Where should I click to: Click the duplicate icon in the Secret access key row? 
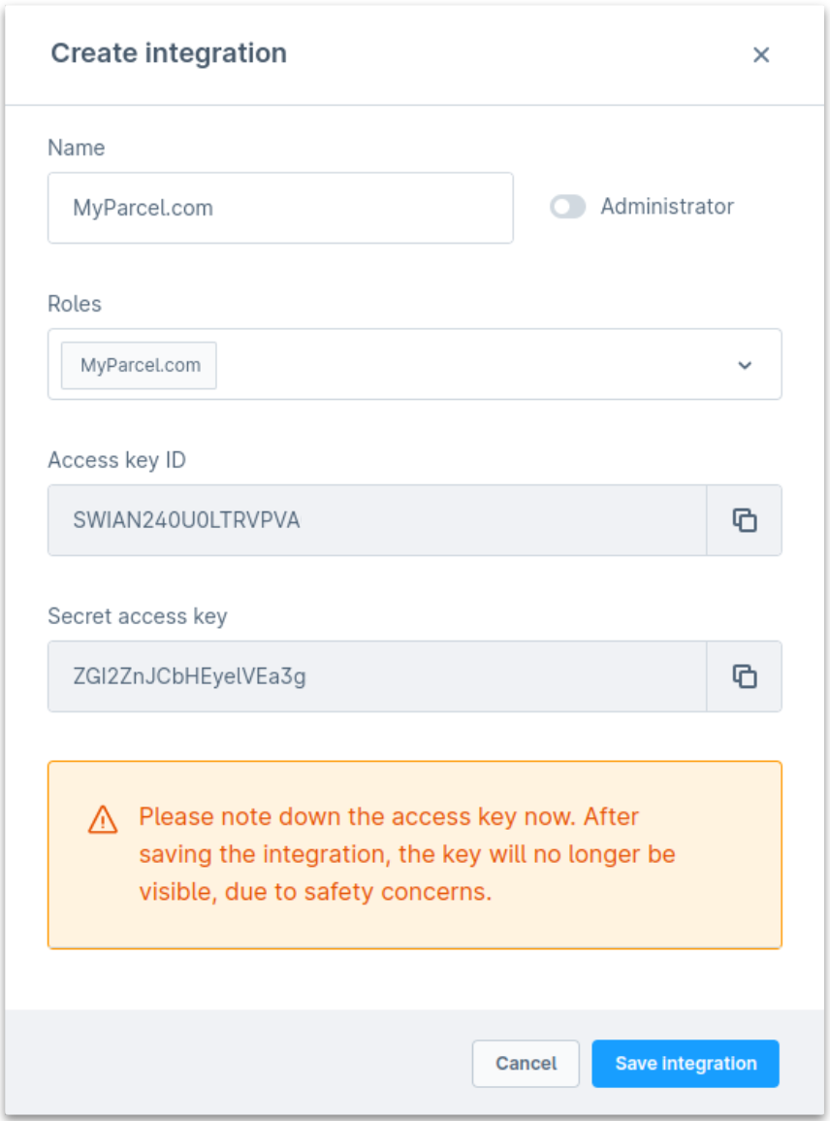click(x=744, y=676)
